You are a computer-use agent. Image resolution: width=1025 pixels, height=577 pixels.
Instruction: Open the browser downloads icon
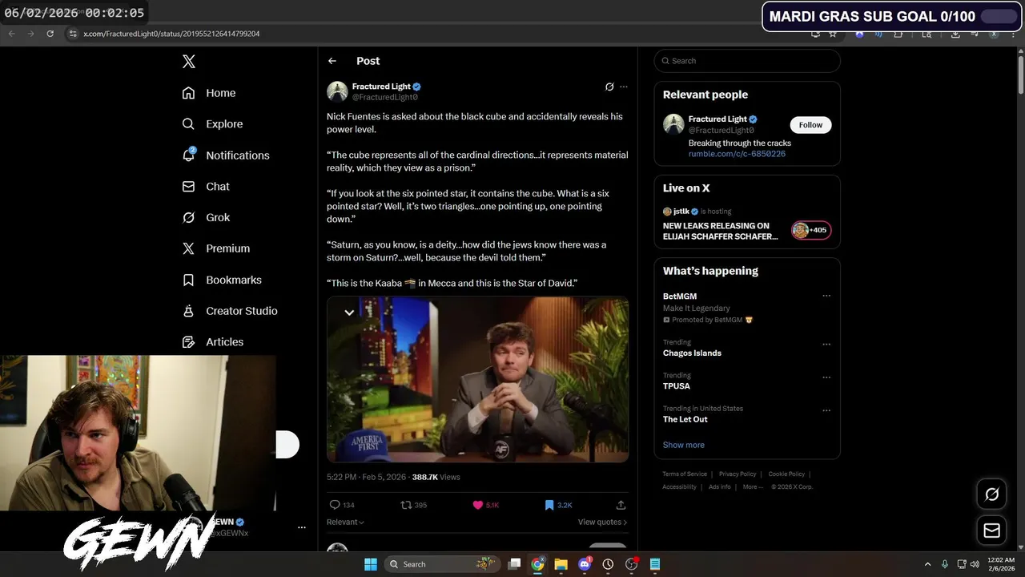click(x=955, y=34)
